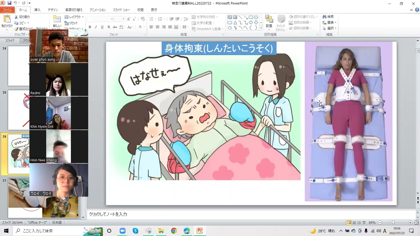420x236 pixels.
Task: Open 図形の塗りつぶし (Shape Fill) dropdown
Action: (x=303, y=17)
